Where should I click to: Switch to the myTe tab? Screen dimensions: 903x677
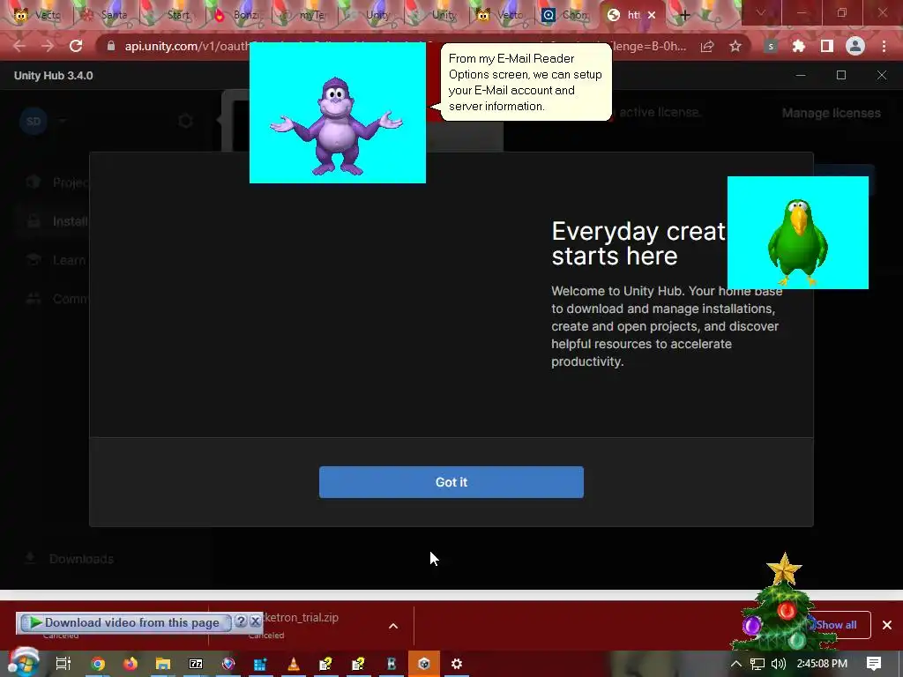pyautogui.click(x=305, y=15)
